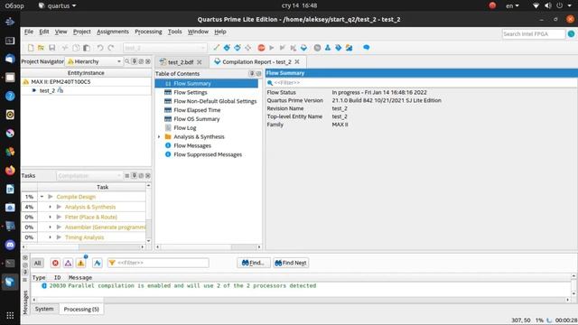
Task: Toggle the yellow warning messages filter
Action: click(x=80, y=263)
